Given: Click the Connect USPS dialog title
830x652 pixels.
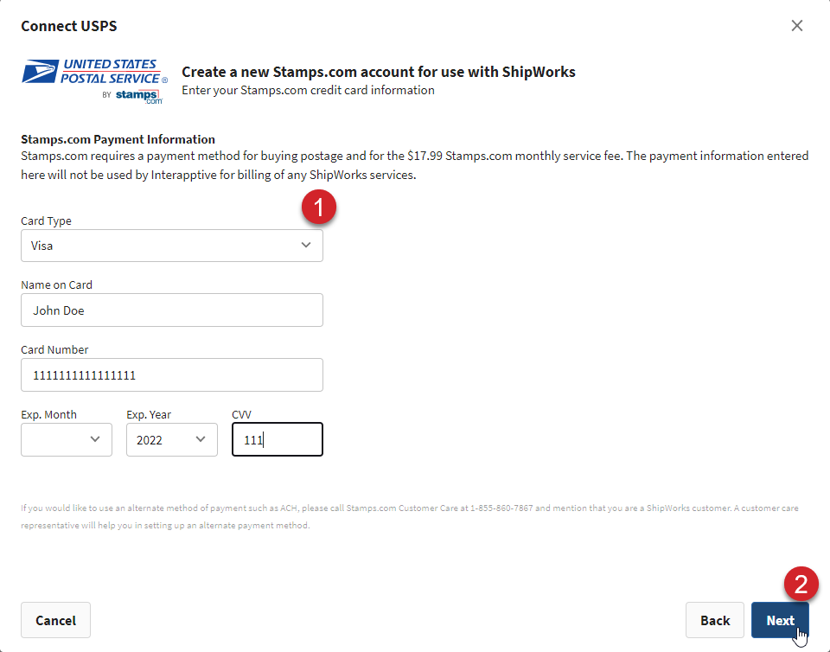Looking at the screenshot, I should 69,26.
